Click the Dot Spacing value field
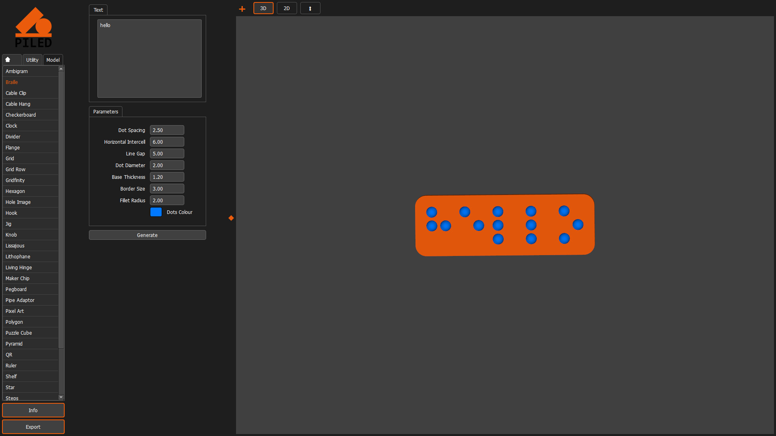 click(x=167, y=130)
